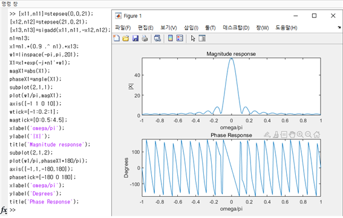Click the line 'subplot(2,1,2);'
The image size is (343, 218).
[31, 153]
